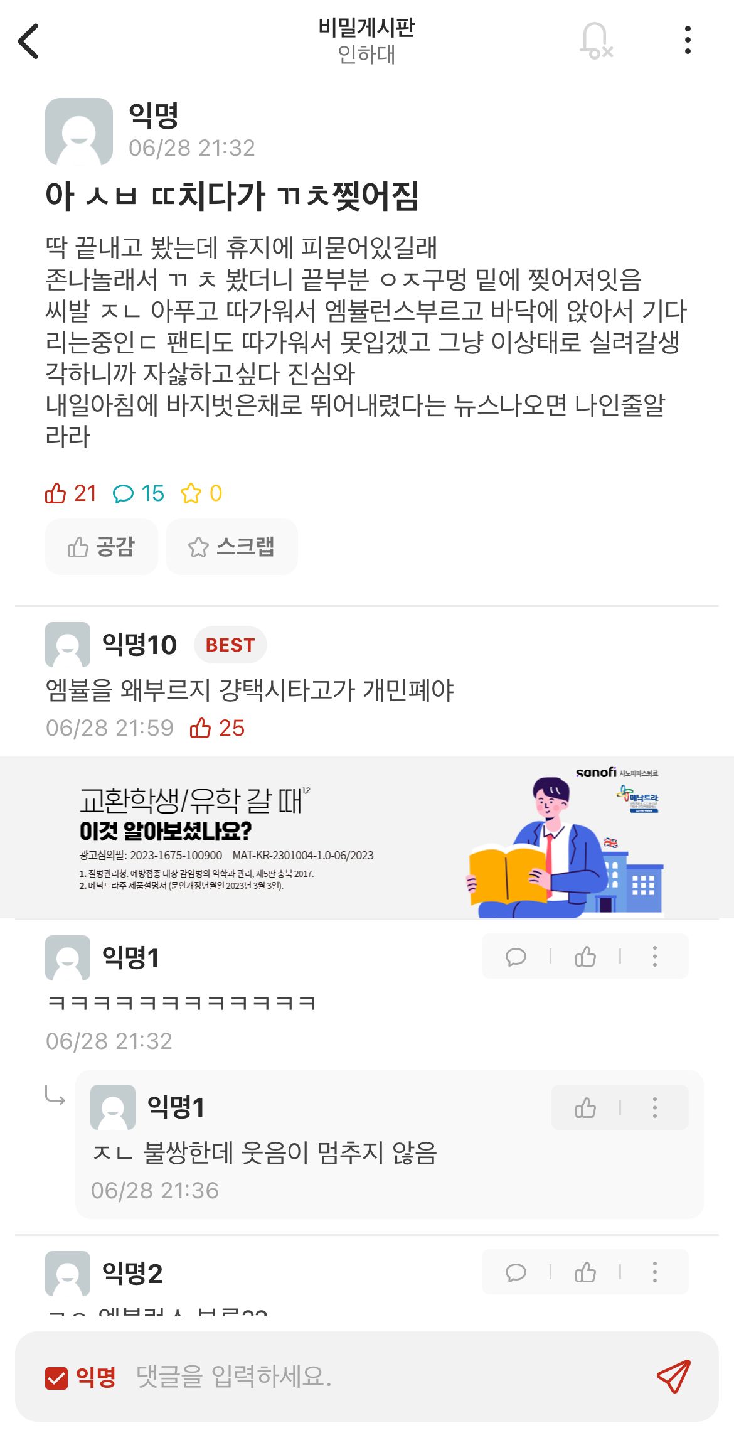The image size is (734, 1450).
Task: Open the three-dot menu in the header
Action: (688, 40)
